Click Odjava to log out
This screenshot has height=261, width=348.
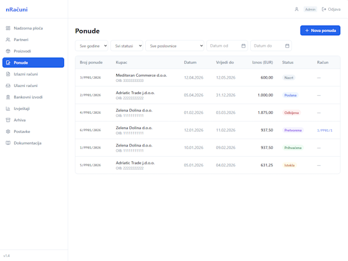pyautogui.click(x=331, y=10)
